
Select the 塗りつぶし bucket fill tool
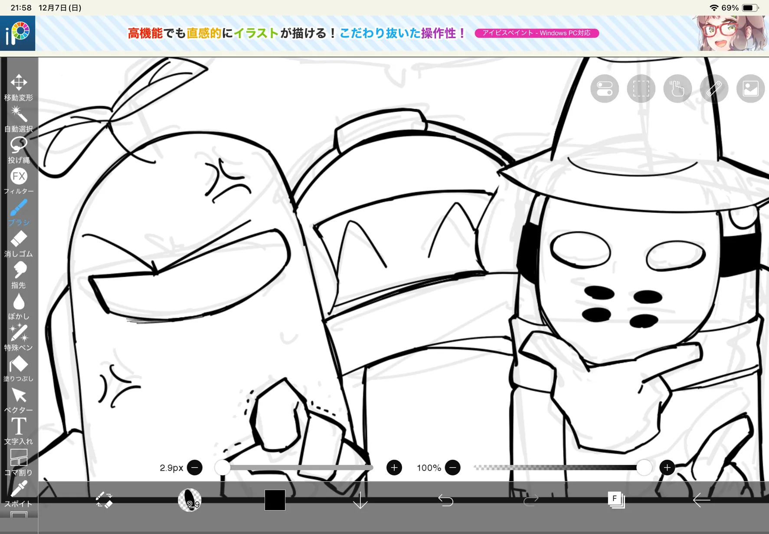point(19,368)
